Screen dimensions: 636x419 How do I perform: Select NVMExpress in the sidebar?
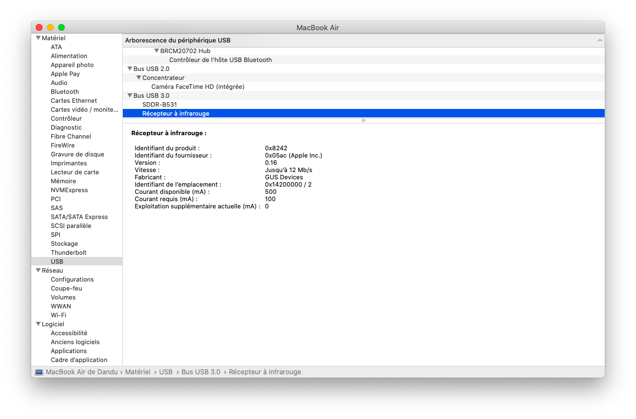pyautogui.click(x=69, y=189)
